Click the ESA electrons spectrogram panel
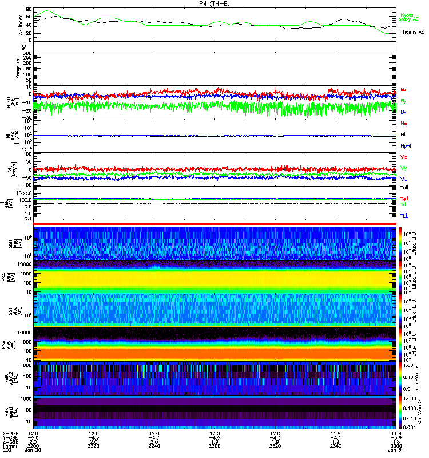Screen dimensions: 429x458 214,344
